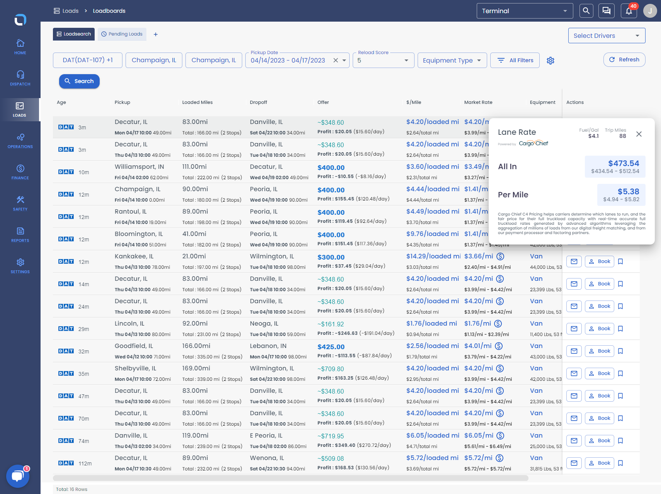This screenshot has width=661, height=494.
Task: Bookmark the Danville to E Peoria load
Action: [620, 441]
